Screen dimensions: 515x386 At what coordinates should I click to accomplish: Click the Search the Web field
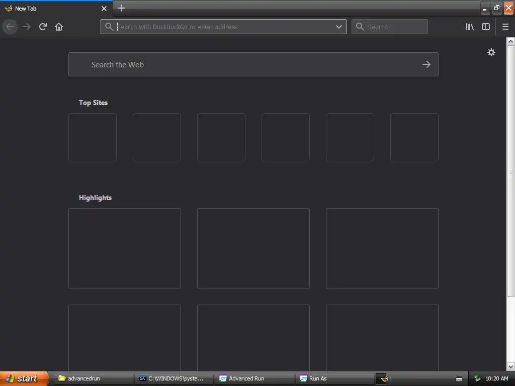(x=253, y=64)
